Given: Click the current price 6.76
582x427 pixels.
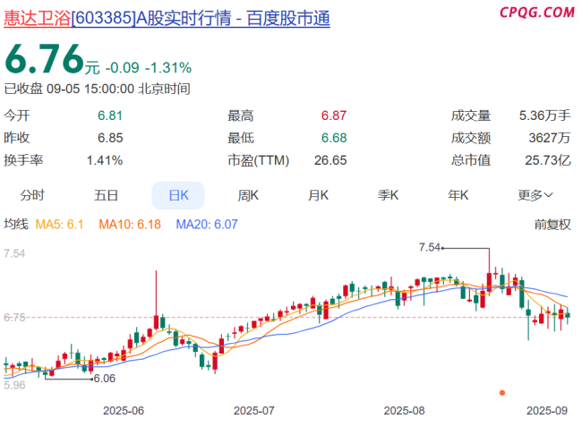Looking at the screenshot, I should coord(45,59).
